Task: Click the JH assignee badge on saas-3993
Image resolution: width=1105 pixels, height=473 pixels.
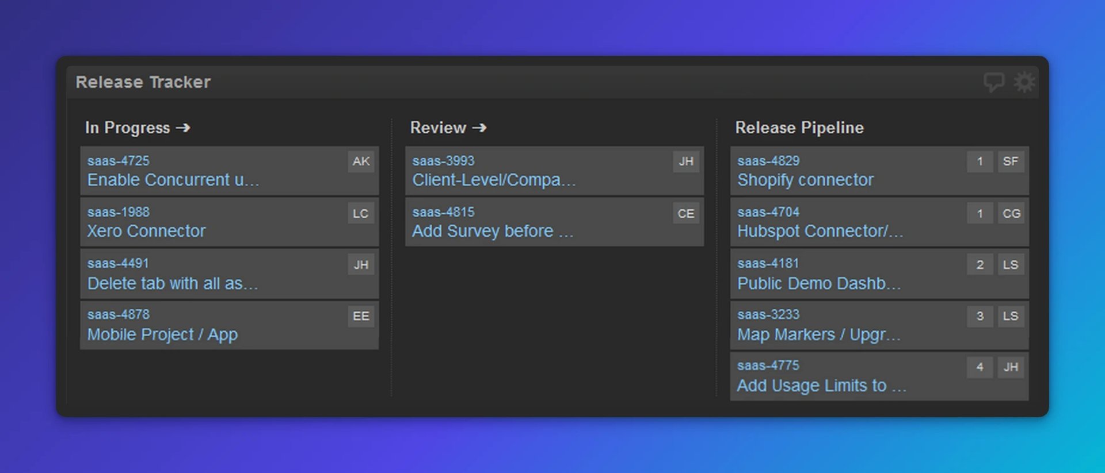Action: point(686,161)
